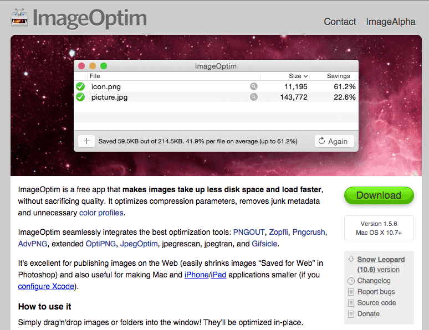Image resolution: width=429 pixels, height=330 pixels.
Task: Open the PNGOUT link
Action: point(249,232)
